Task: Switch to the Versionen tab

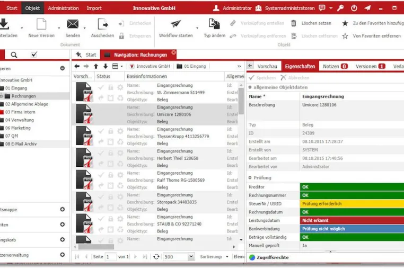Action: 371,66
